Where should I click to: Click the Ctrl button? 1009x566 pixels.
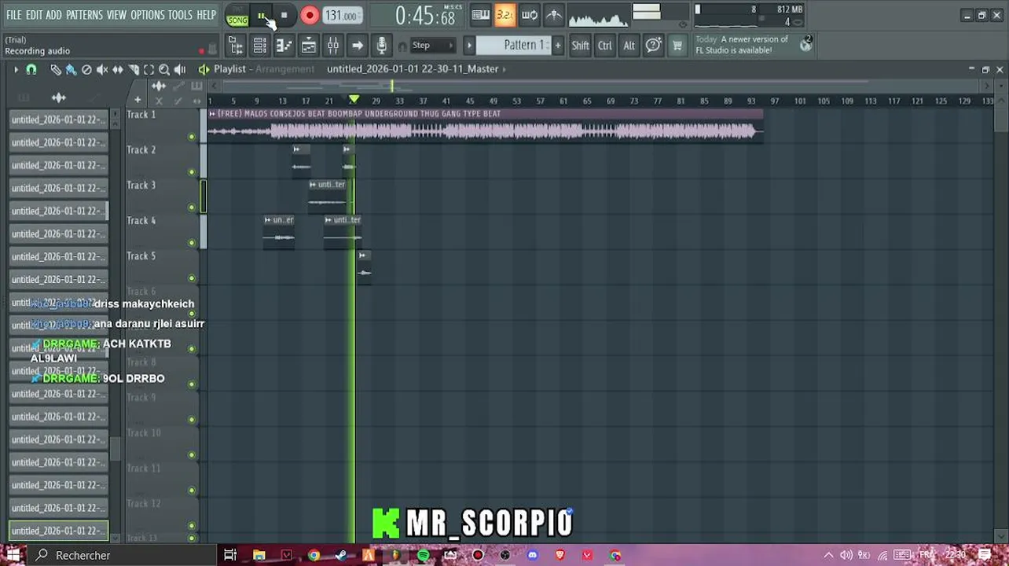click(604, 46)
